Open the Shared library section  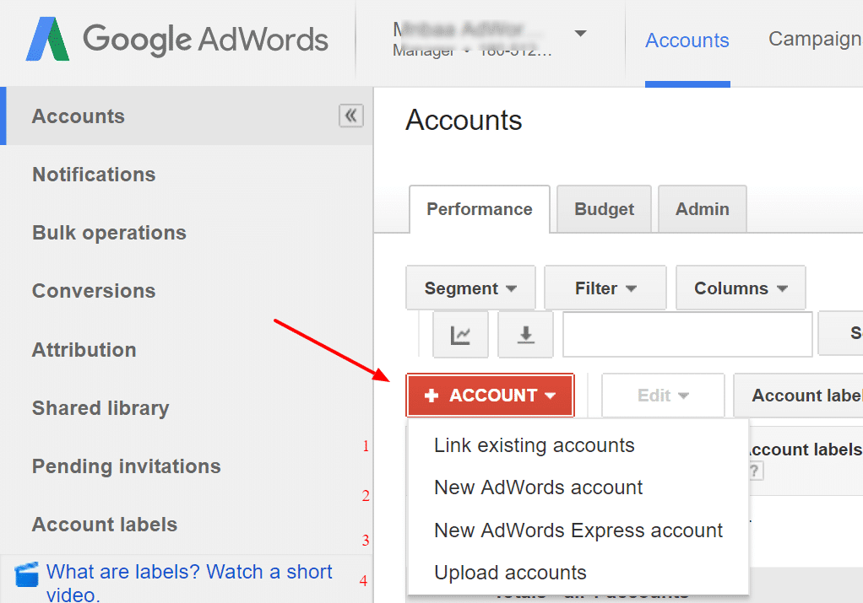pyautogui.click(x=100, y=408)
